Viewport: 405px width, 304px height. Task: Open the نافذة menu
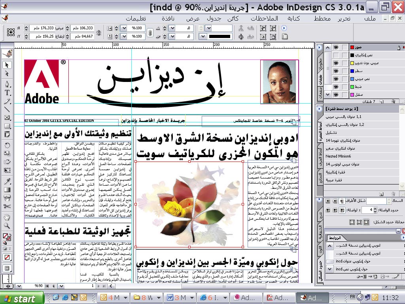tap(168, 18)
